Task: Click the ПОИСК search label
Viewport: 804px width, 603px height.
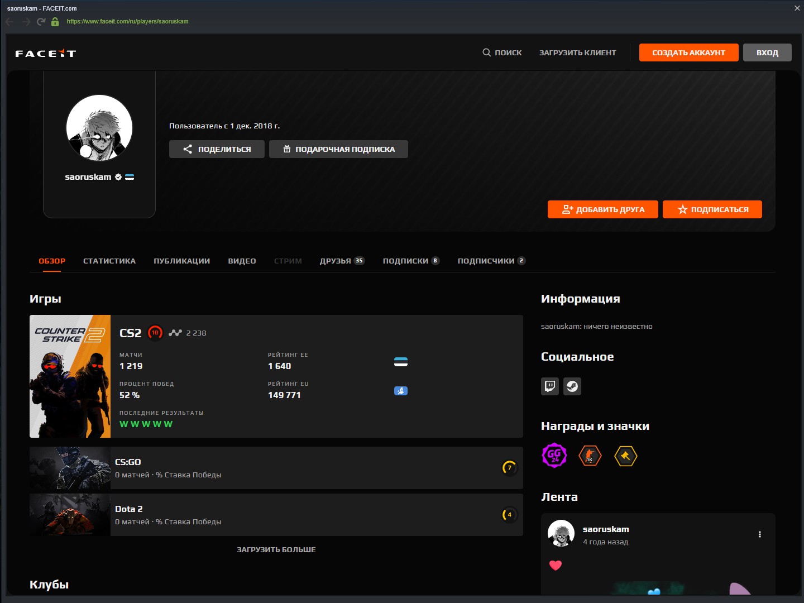Action: point(508,52)
